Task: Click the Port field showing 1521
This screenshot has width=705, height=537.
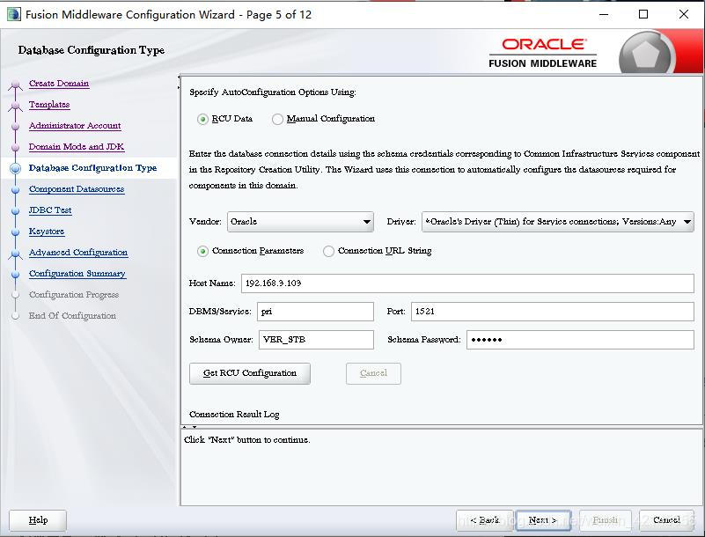Action: point(552,312)
